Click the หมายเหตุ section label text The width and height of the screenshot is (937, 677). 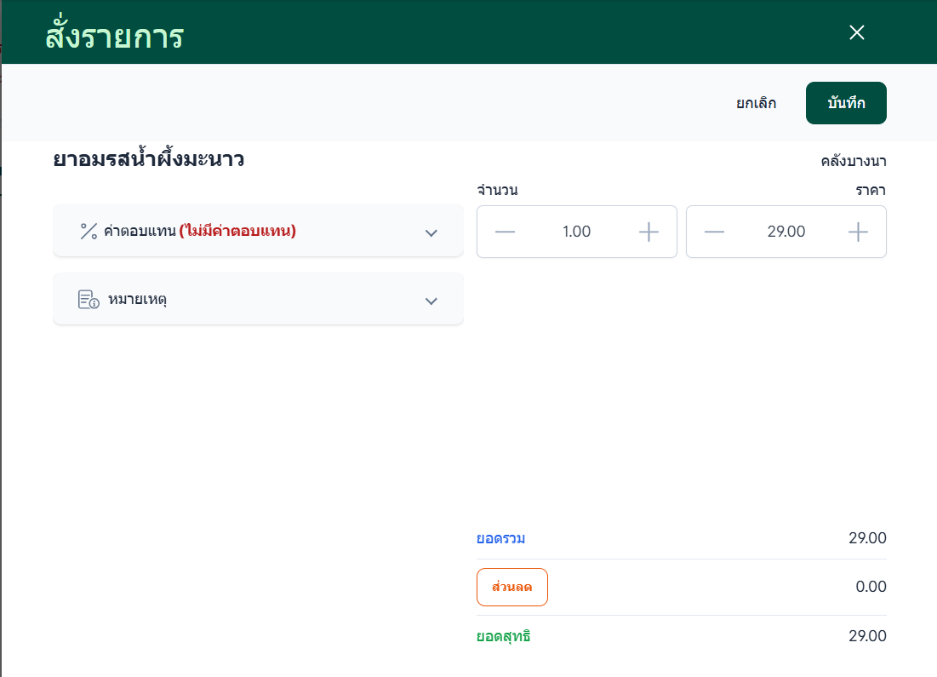pos(137,300)
